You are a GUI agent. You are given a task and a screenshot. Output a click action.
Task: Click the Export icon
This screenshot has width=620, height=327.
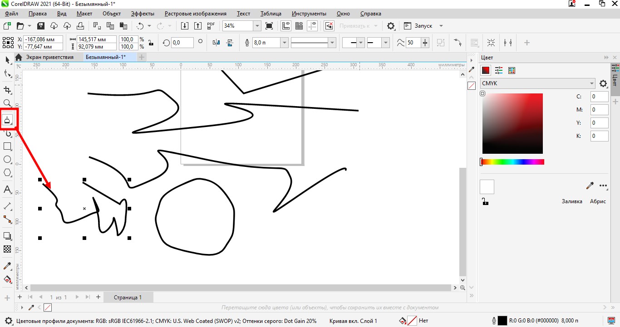pos(197,26)
